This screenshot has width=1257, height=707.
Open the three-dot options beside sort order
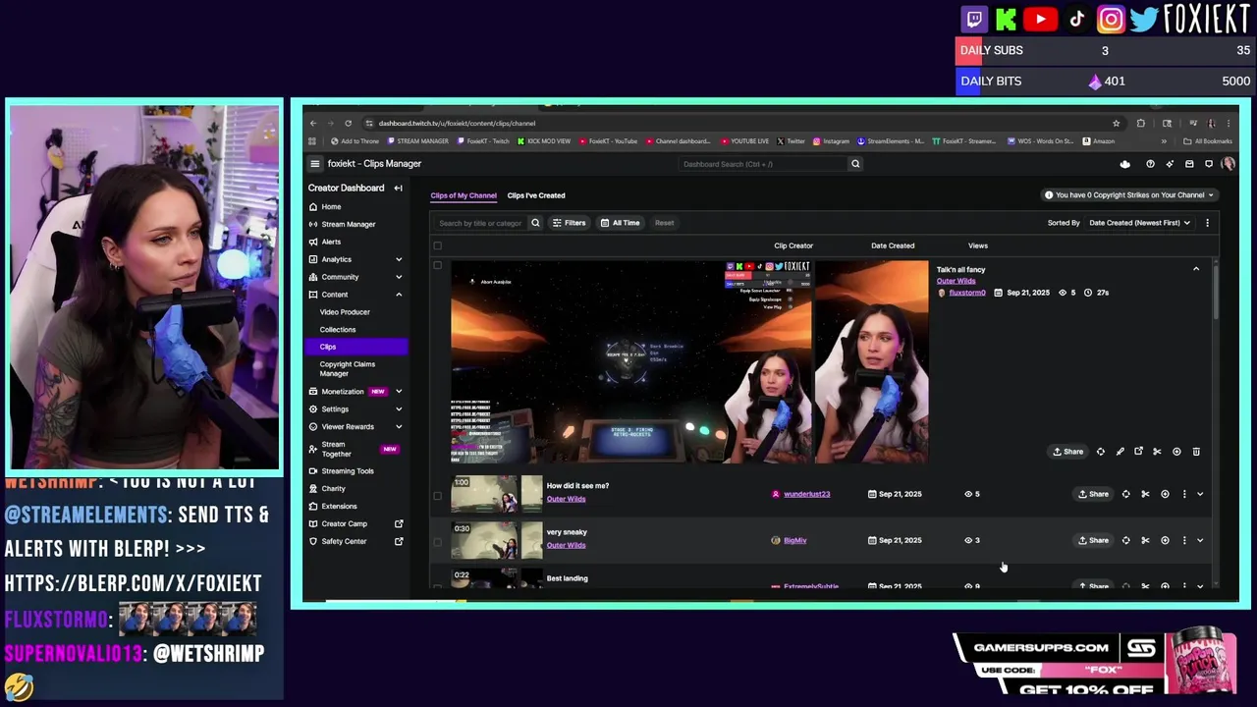(x=1207, y=223)
